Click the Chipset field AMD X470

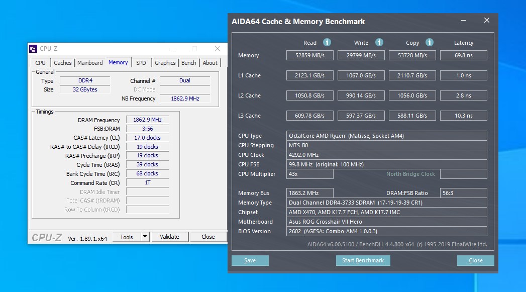point(387,212)
